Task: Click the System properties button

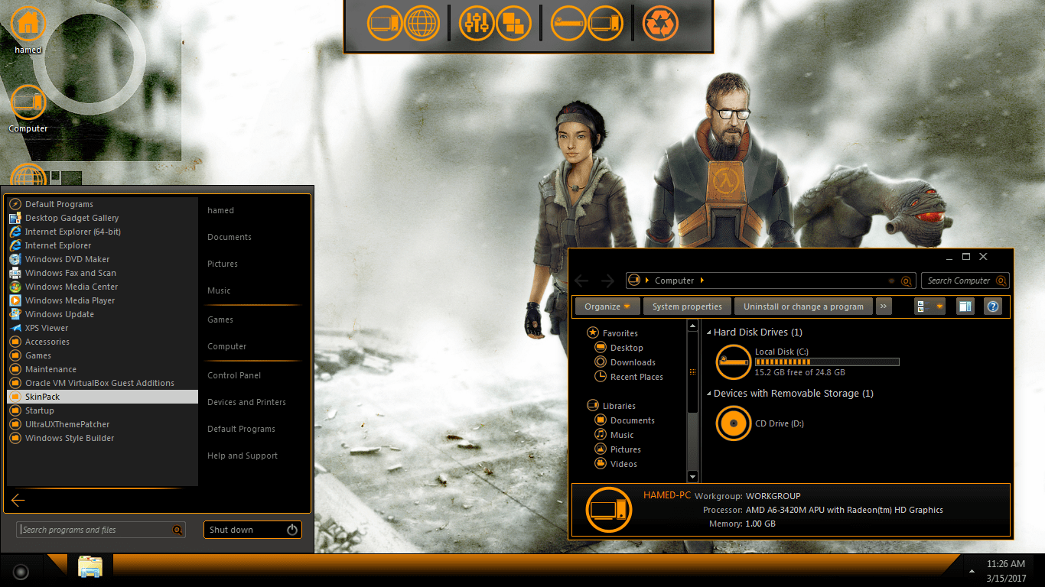Action: (687, 306)
